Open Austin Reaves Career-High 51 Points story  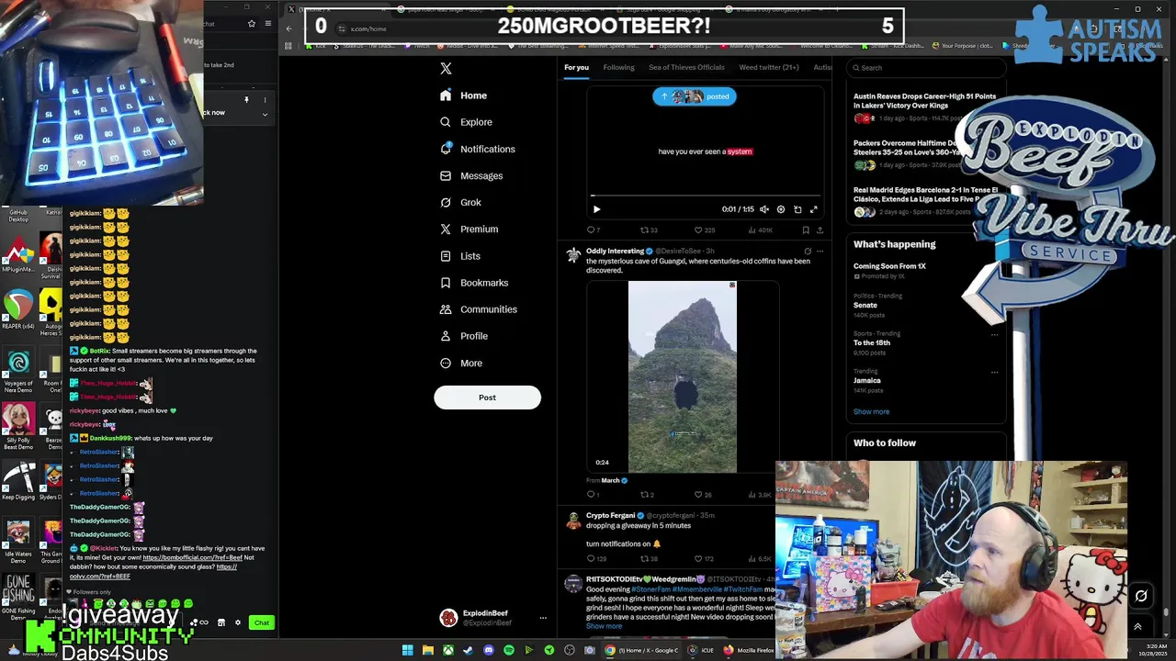[924, 100]
